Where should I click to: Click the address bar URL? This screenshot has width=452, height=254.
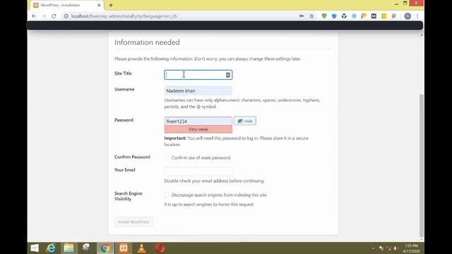click(124, 16)
